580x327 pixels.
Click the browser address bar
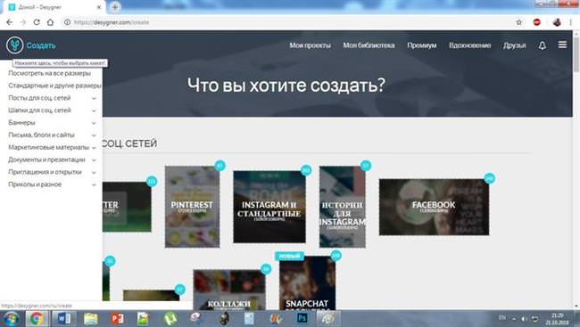click(x=288, y=22)
